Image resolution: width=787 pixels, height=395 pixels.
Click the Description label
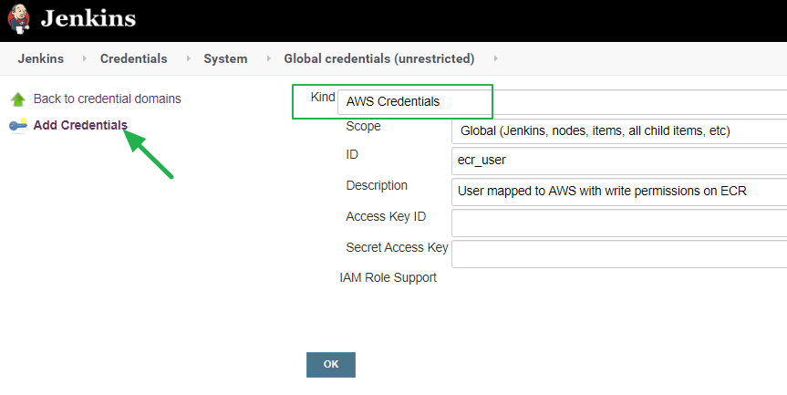click(x=377, y=186)
